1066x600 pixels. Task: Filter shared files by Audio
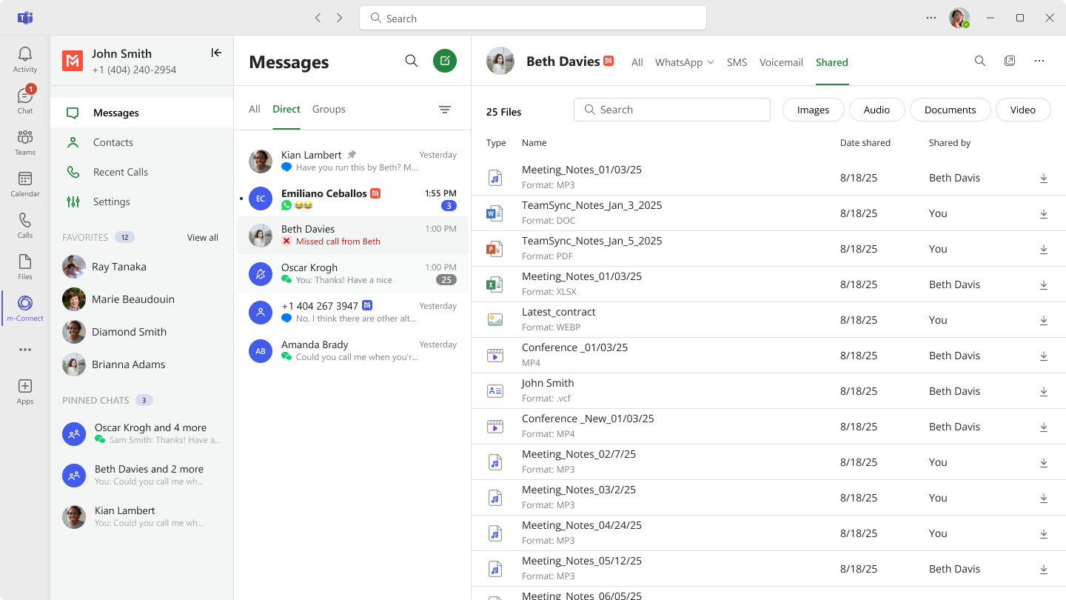876,110
